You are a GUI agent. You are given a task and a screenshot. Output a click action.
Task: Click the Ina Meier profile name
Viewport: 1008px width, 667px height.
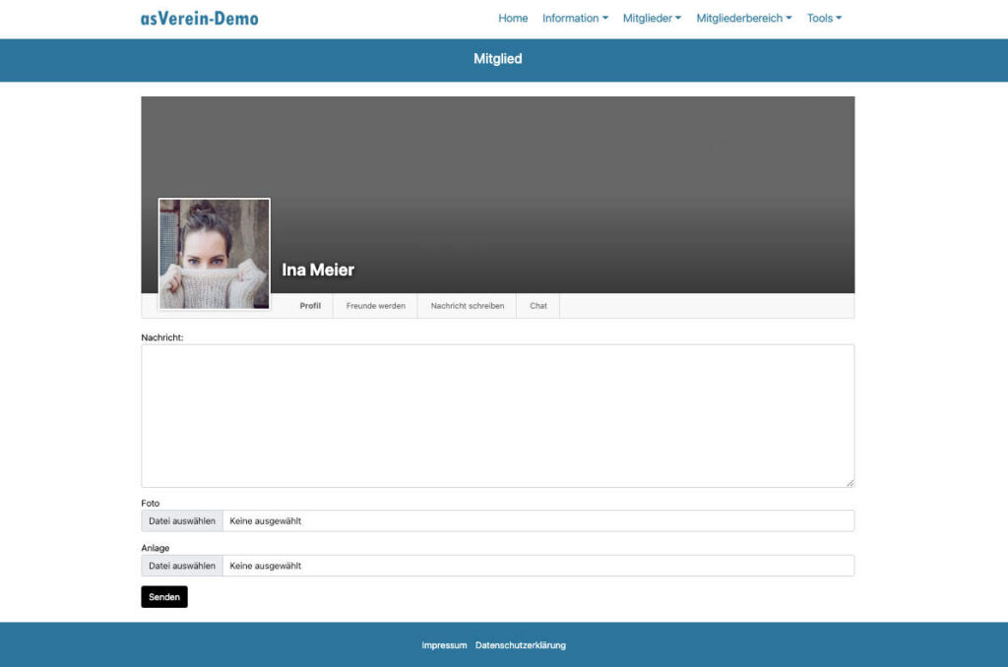click(x=318, y=270)
